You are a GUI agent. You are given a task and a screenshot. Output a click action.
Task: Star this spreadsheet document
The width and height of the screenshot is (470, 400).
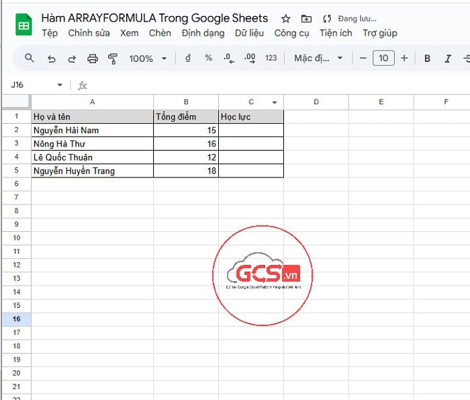point(286,19)
